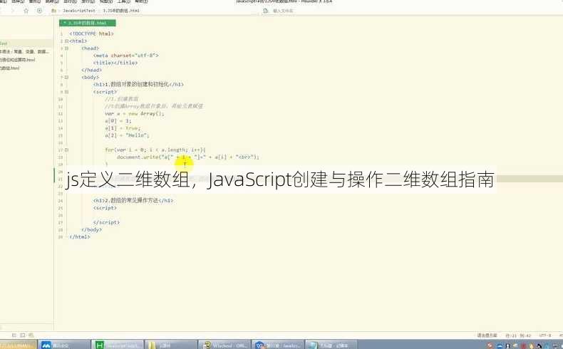Click the UTF-8 encoding status bar entry
Viewport: 563px width, 349px height.
[x=545, y=335]
